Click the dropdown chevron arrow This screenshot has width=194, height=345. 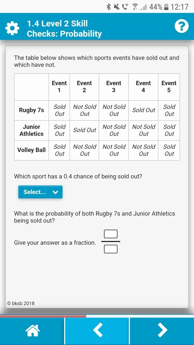click(x=56, y=192)
